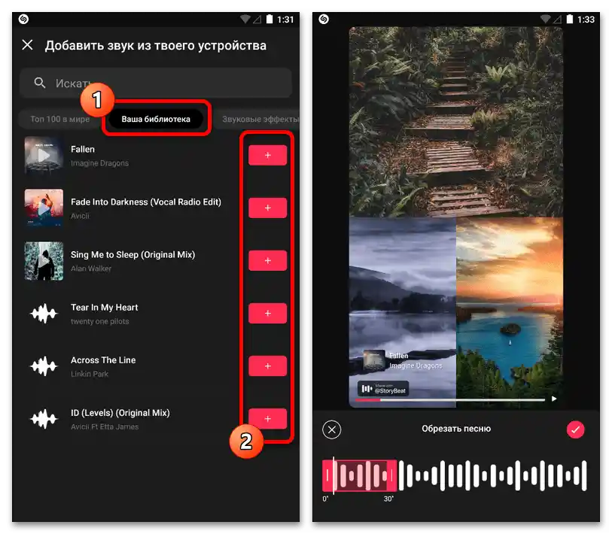
Task: Tap Shazam icon in right status bar
Action: point(324,19)
